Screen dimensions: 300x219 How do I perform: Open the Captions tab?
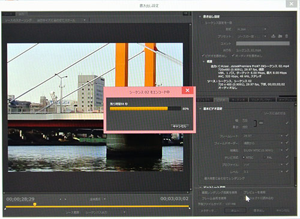[286, 100]
